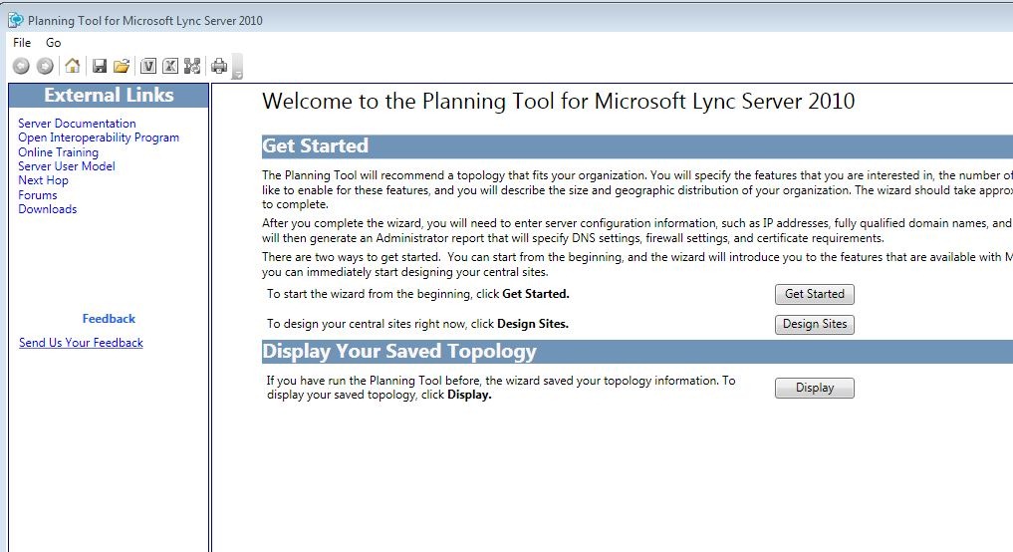This screenshot has height=552, width=1013.
Task: Click the Get Started button
Action: pyautogui.click(x=814, y=294)
